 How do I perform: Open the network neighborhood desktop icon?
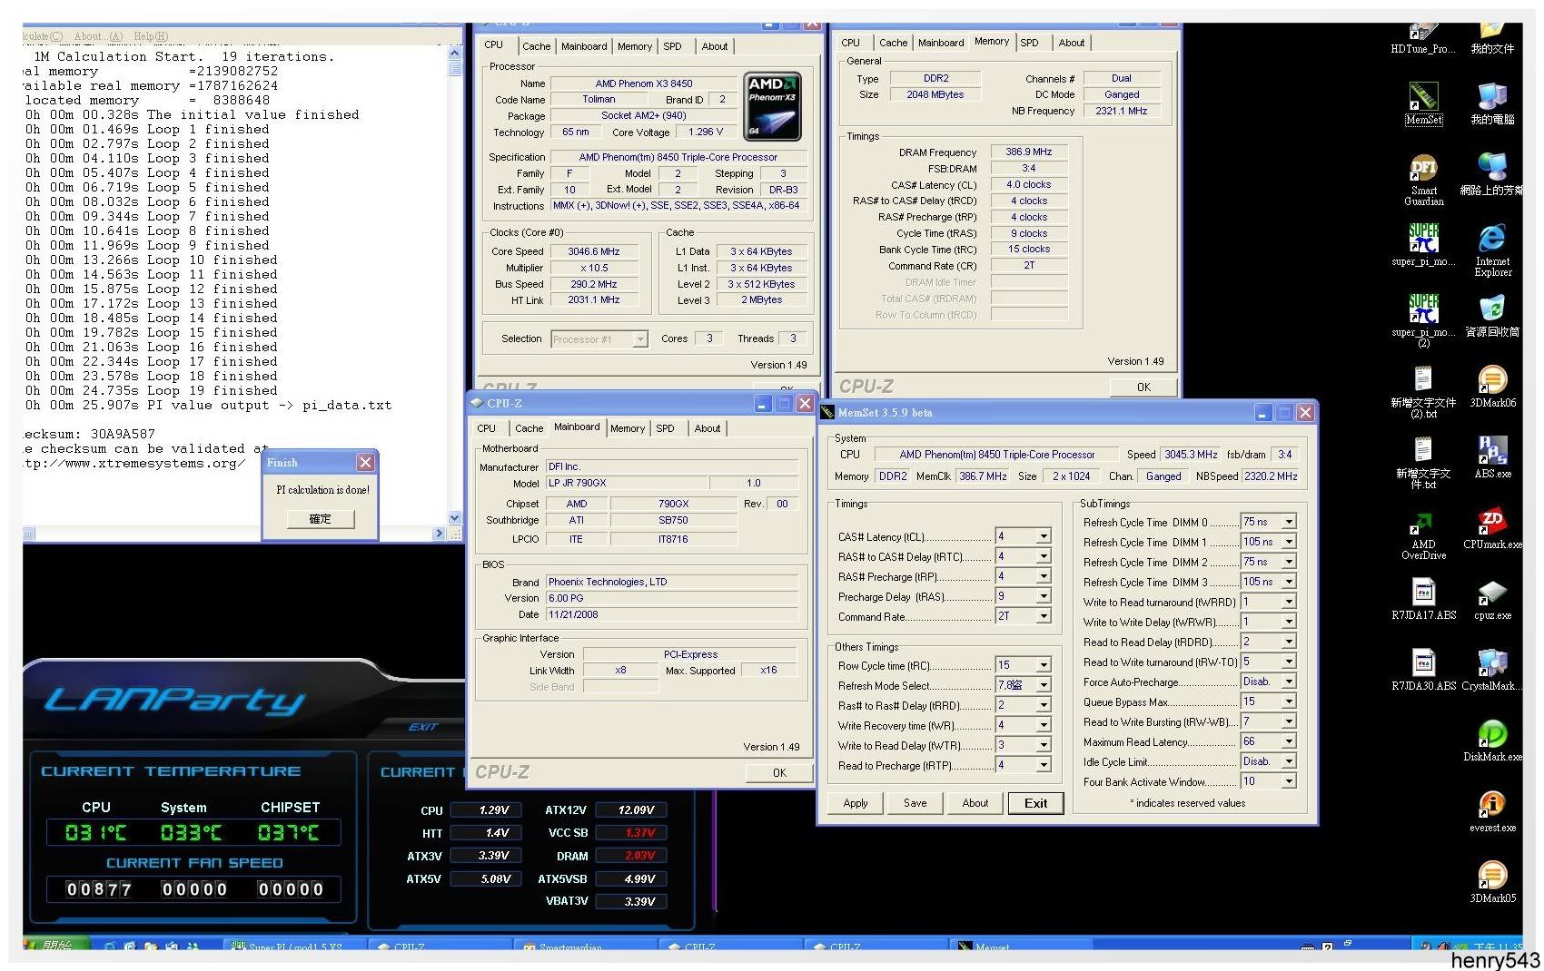[x=1492, y=173]
